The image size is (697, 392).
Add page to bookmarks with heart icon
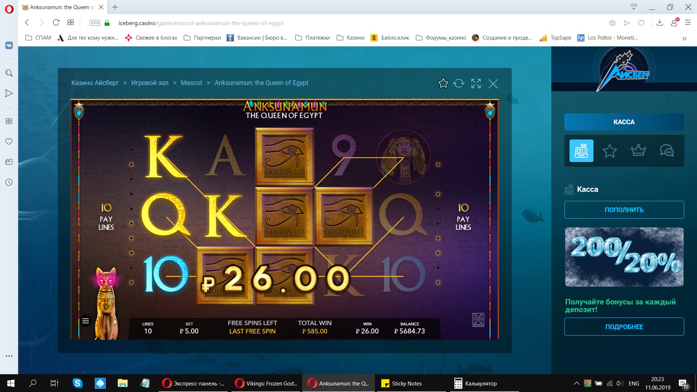[x=641, y=23]
